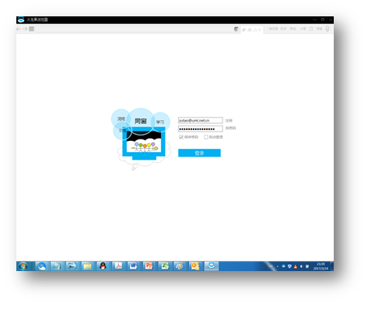Enable the auto login checkbox

tap(206, 137)
